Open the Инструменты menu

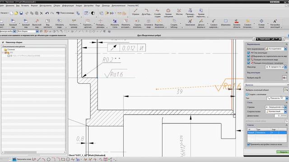point(46,6)
